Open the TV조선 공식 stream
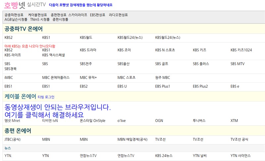 [x=239, y=140]
